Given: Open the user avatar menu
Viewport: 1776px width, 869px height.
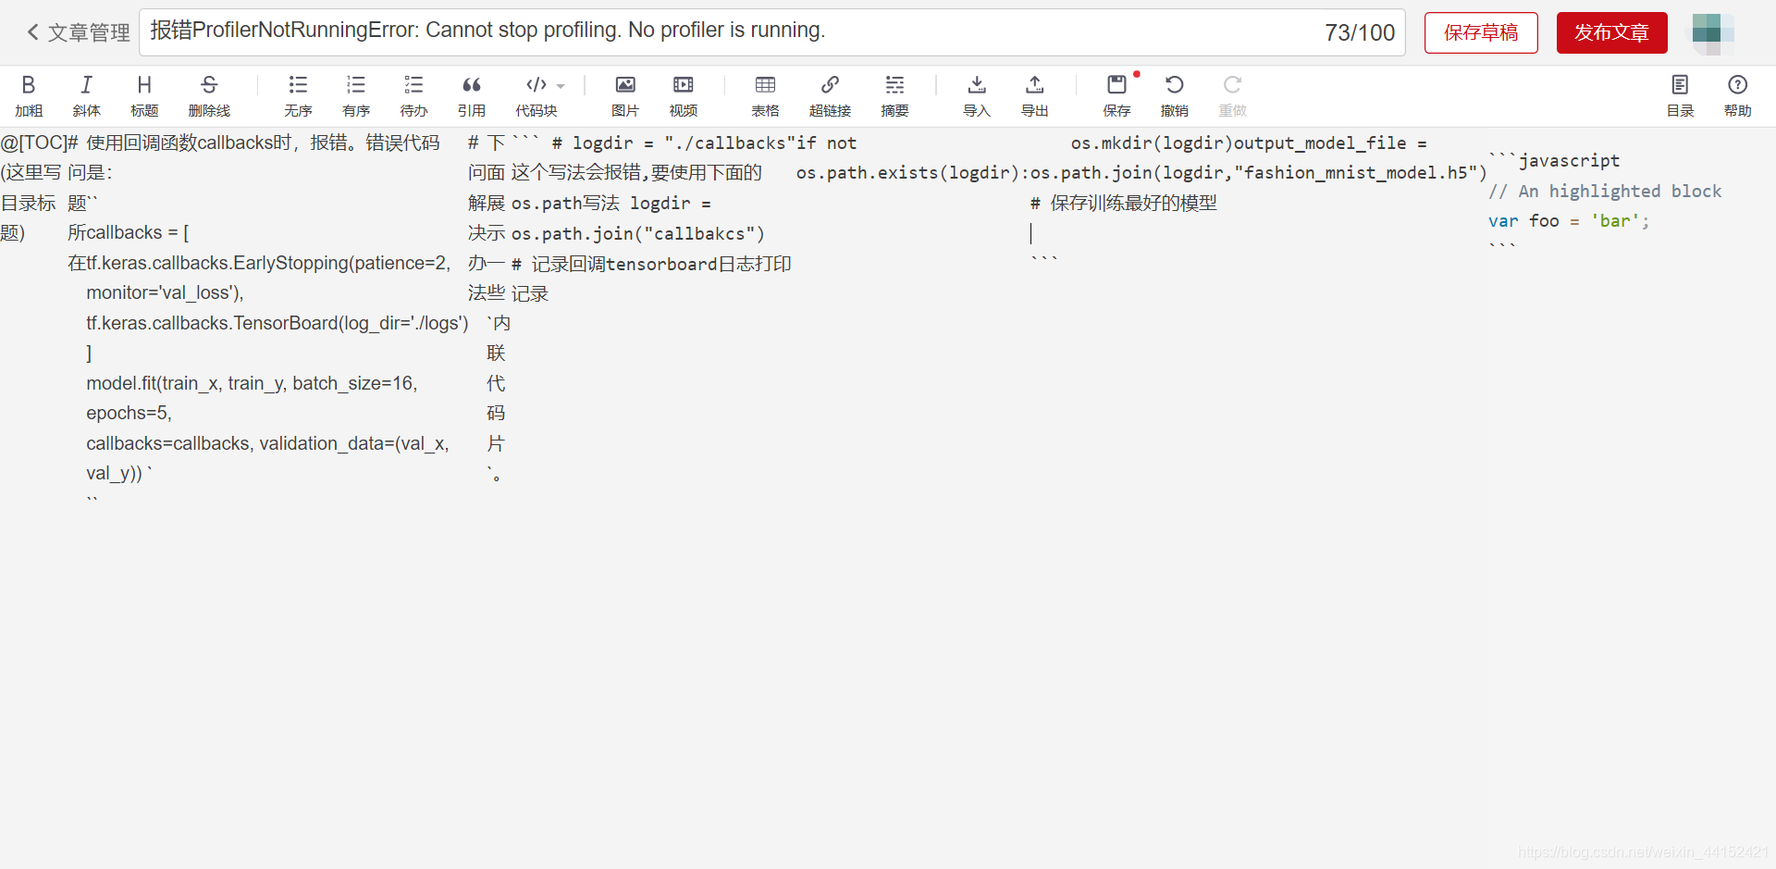Looking at the screenshot, I should 1712,32.
